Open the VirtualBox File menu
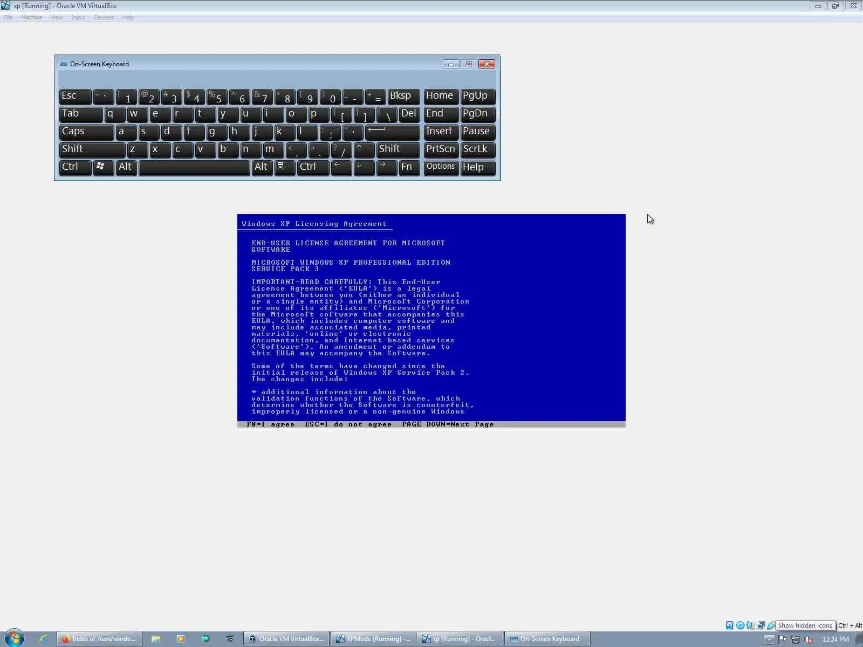This screenshot has width=863, height=647. click(x=8, y=17)
